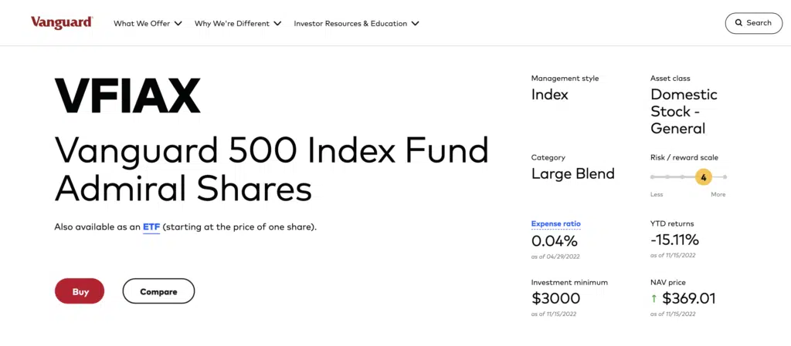Click the VFIAX ticker heading
791x346 pixels.
click(x=127, y=96)
